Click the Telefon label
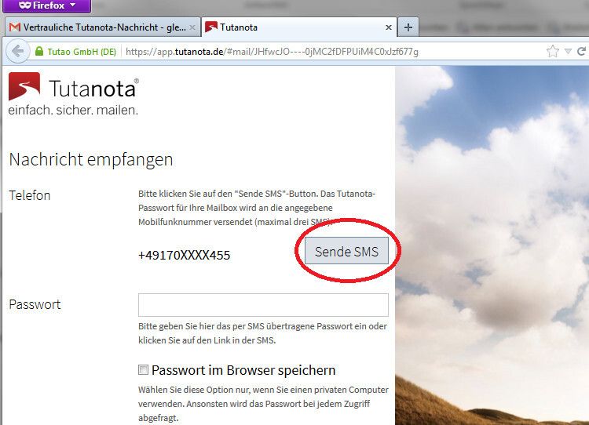Image resolution: width=589 pixels, height=425 pixels. pos(30,195)
